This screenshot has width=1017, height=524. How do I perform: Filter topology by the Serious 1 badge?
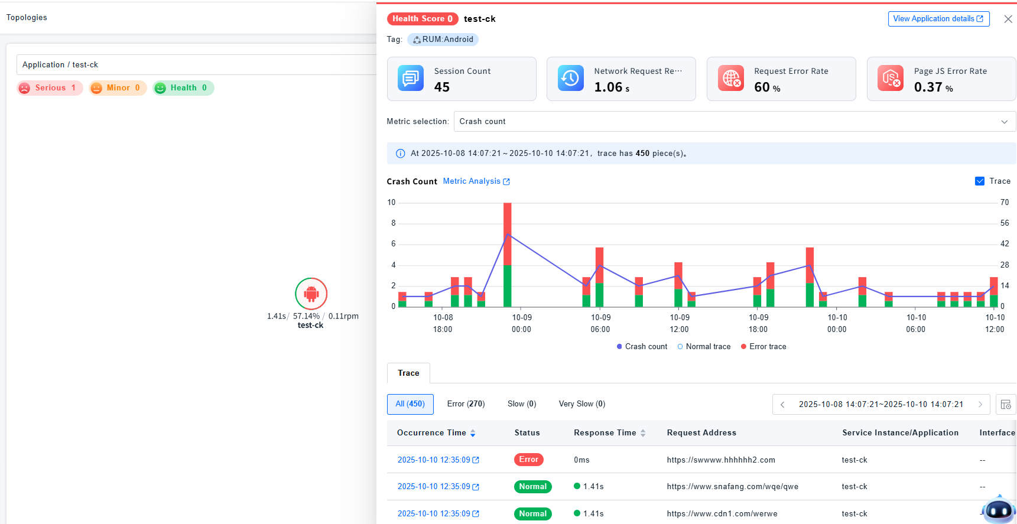50,88
